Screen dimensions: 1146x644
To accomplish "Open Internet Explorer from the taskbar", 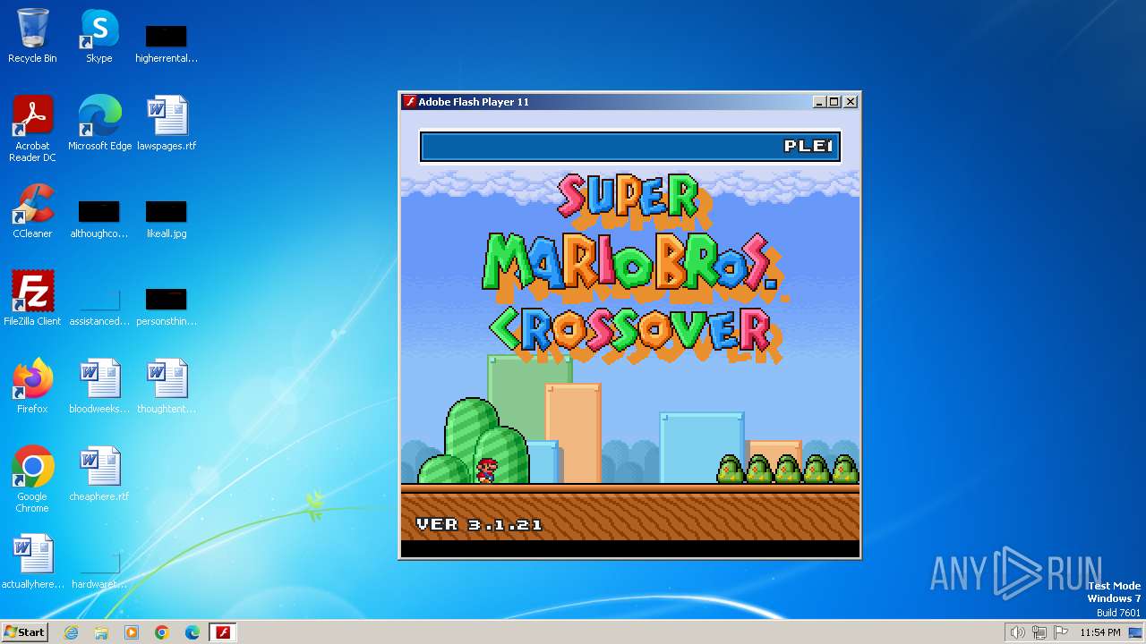I will coord(71,632).
